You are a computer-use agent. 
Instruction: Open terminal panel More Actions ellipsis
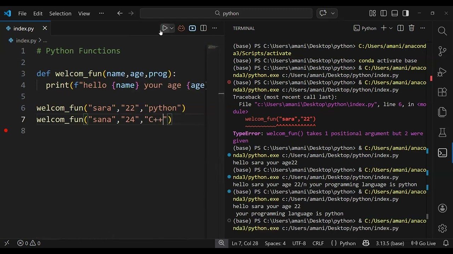[x=423, y=28]
